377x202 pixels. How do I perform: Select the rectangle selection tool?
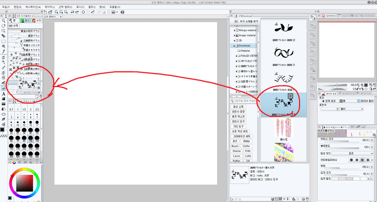4,41
